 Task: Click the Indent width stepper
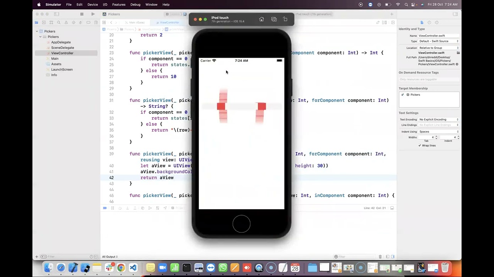click(458, 137)
